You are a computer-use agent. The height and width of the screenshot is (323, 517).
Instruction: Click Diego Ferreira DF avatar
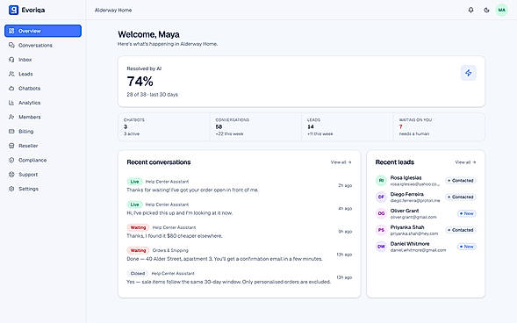pyautogui.click(x=381, y=197)
